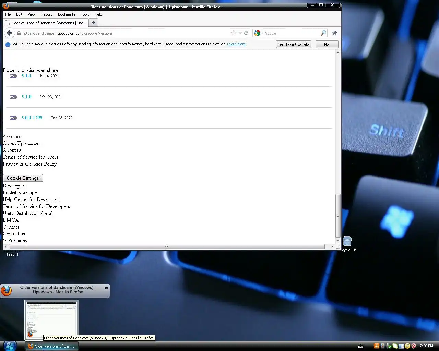This screenshot has height=351, width=439.
Task: Reload the page with the refresh icon
Action: coord(246,33)
